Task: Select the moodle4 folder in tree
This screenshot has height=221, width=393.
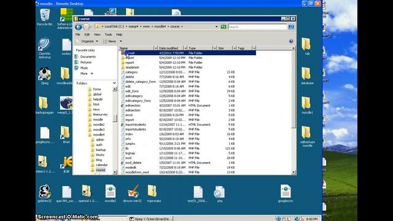Action: click(x=98, y=135)
